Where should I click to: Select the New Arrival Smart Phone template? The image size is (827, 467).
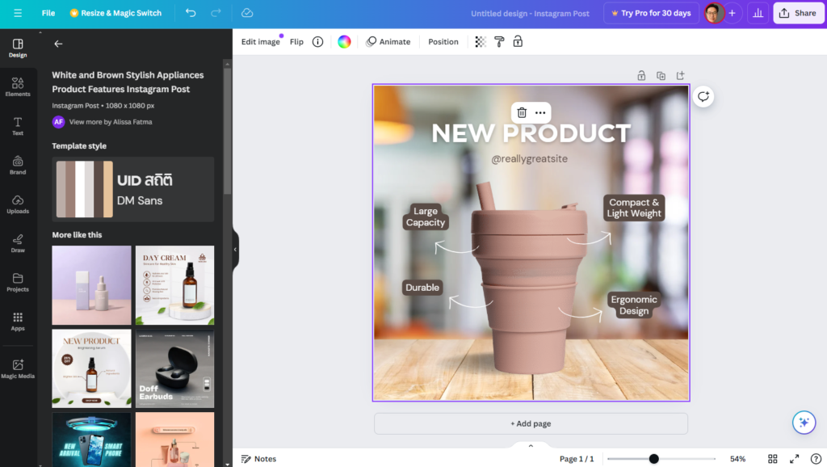[x=91, y=440]
